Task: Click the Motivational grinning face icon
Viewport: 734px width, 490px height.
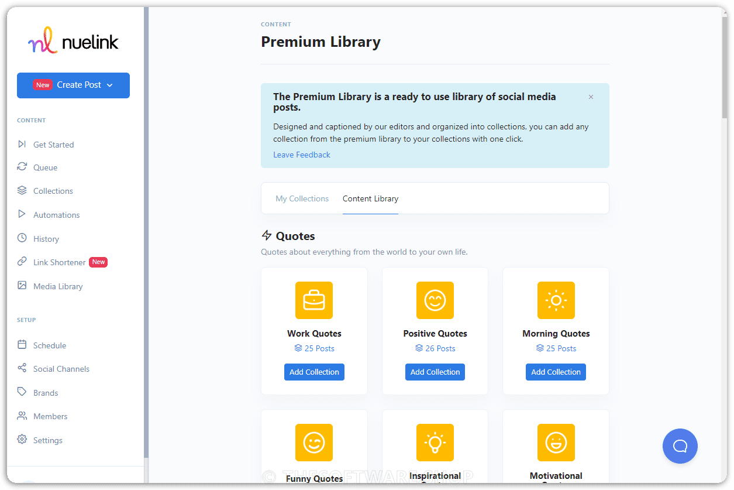Action: pos(556,443)
